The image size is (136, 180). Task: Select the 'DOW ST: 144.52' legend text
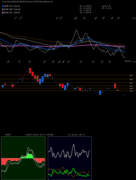[x=12, y=6]
